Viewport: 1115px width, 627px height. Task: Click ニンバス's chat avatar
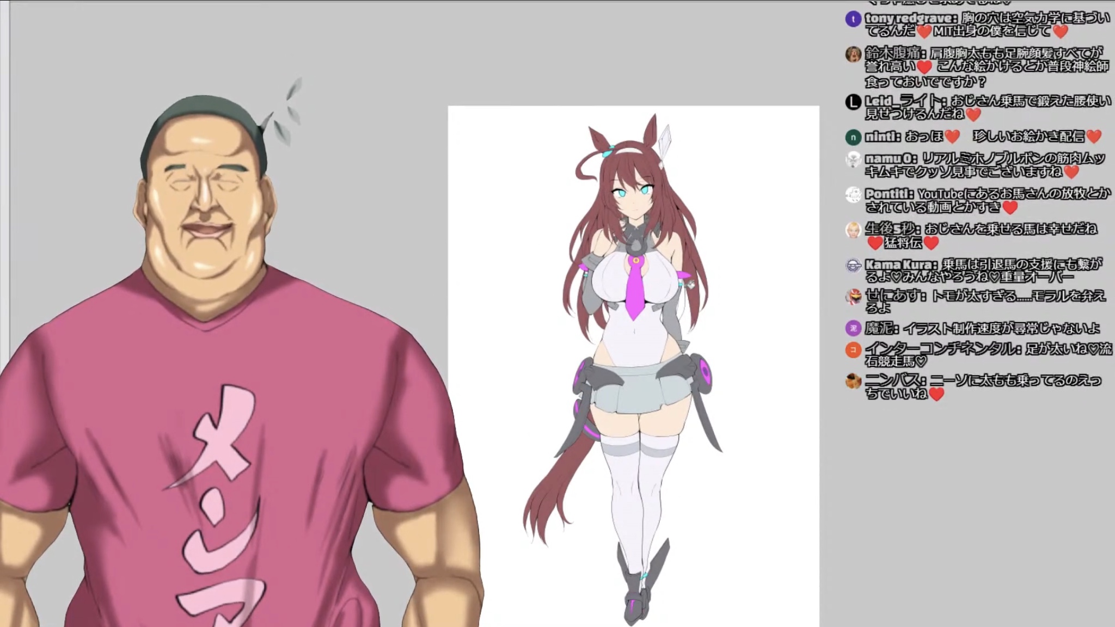(x=853, y=381)
